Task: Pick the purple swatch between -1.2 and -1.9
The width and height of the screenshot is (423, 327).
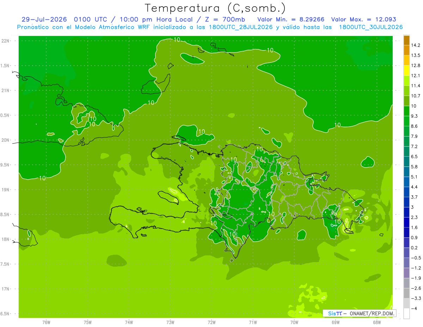Action: coord(406,273)
